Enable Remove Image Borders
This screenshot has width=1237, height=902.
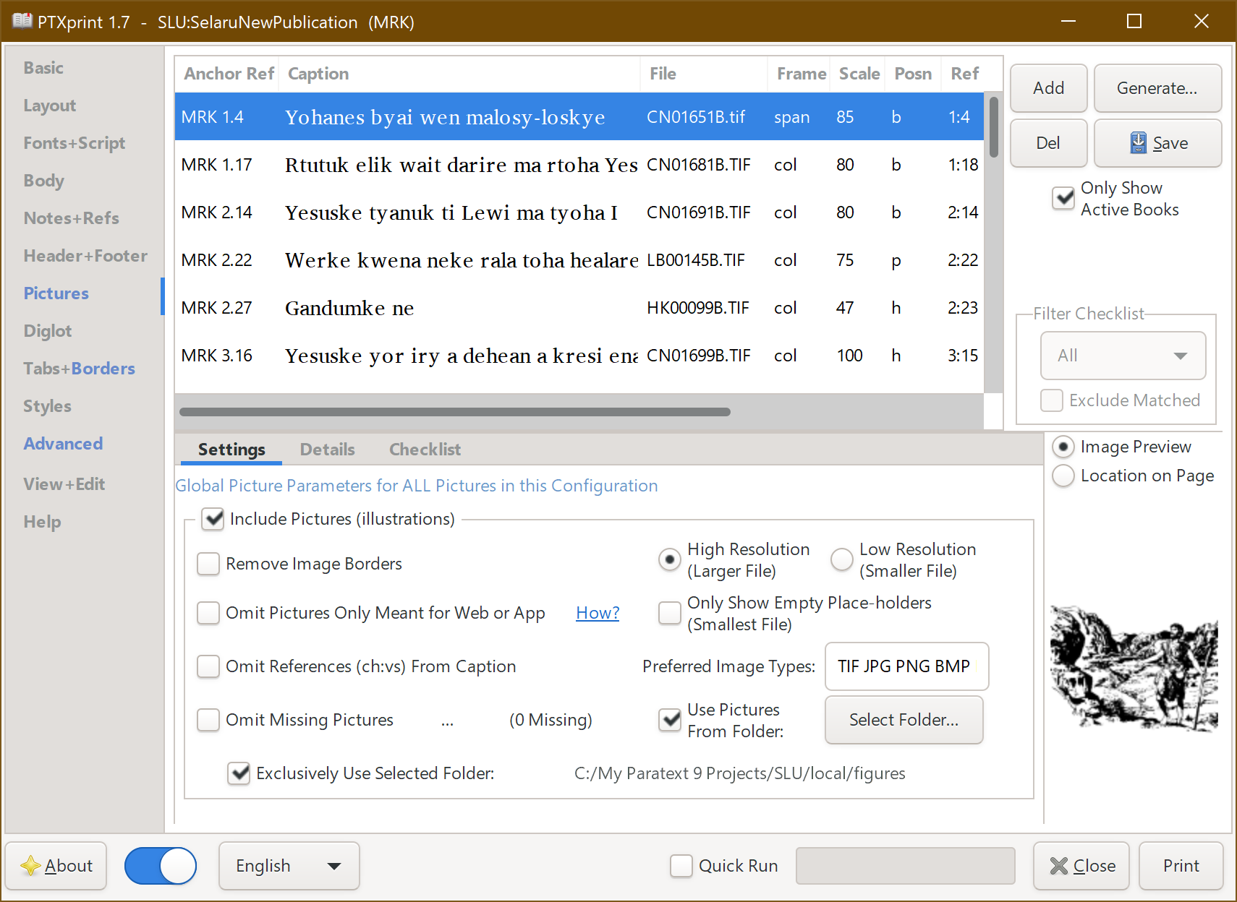pyautogui.click(x=208, y=564)
